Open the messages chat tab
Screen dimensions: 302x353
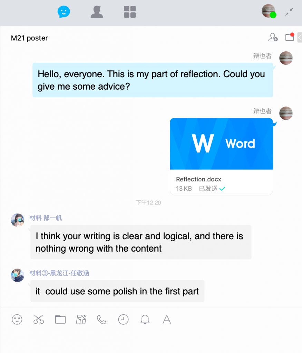64,12
